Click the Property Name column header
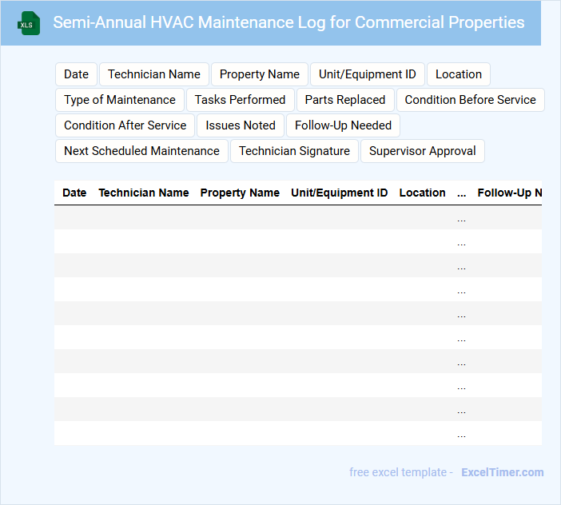Viewport: 561px width, 505px height. 240,193
